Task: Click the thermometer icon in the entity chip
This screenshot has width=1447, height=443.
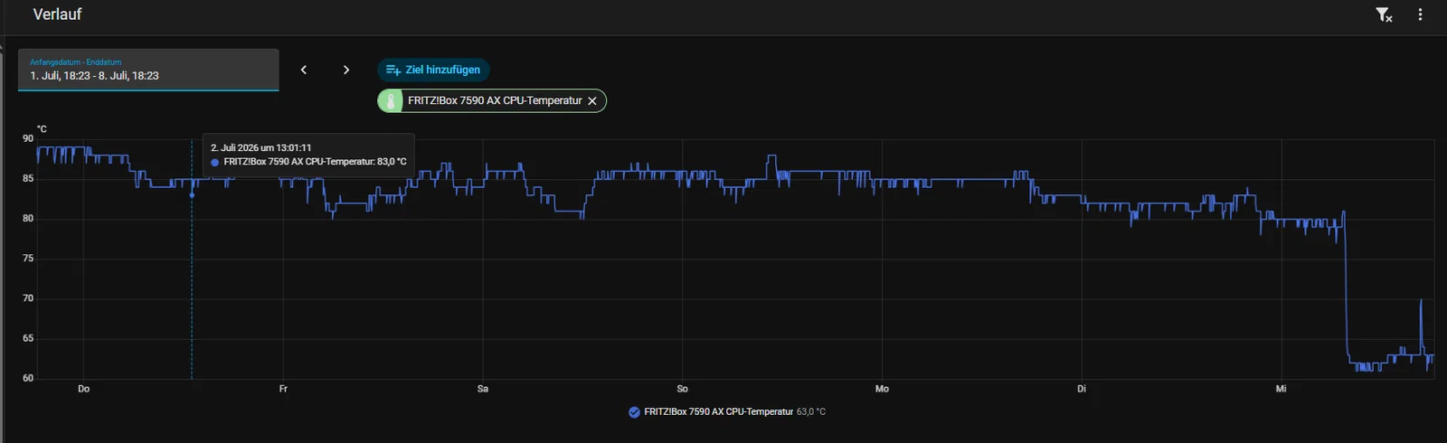Action: pyautogui.click(x=391, y=100)
